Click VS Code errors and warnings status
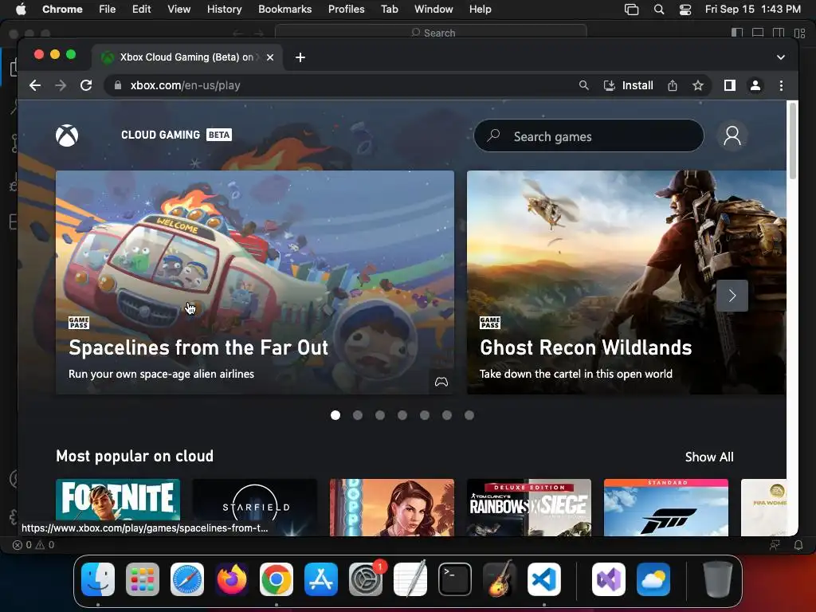 [33, 545]
